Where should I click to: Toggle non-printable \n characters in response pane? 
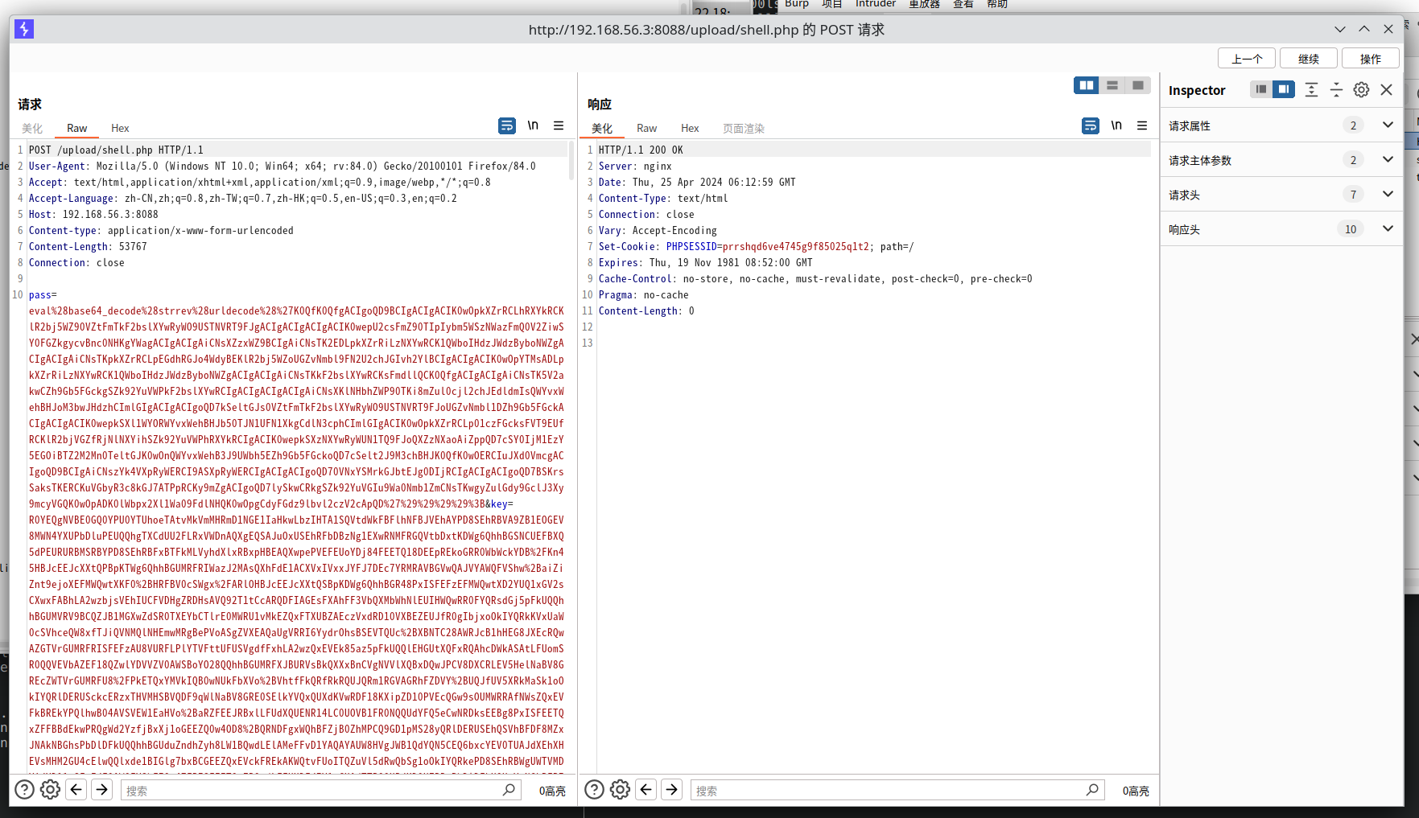1116,125
